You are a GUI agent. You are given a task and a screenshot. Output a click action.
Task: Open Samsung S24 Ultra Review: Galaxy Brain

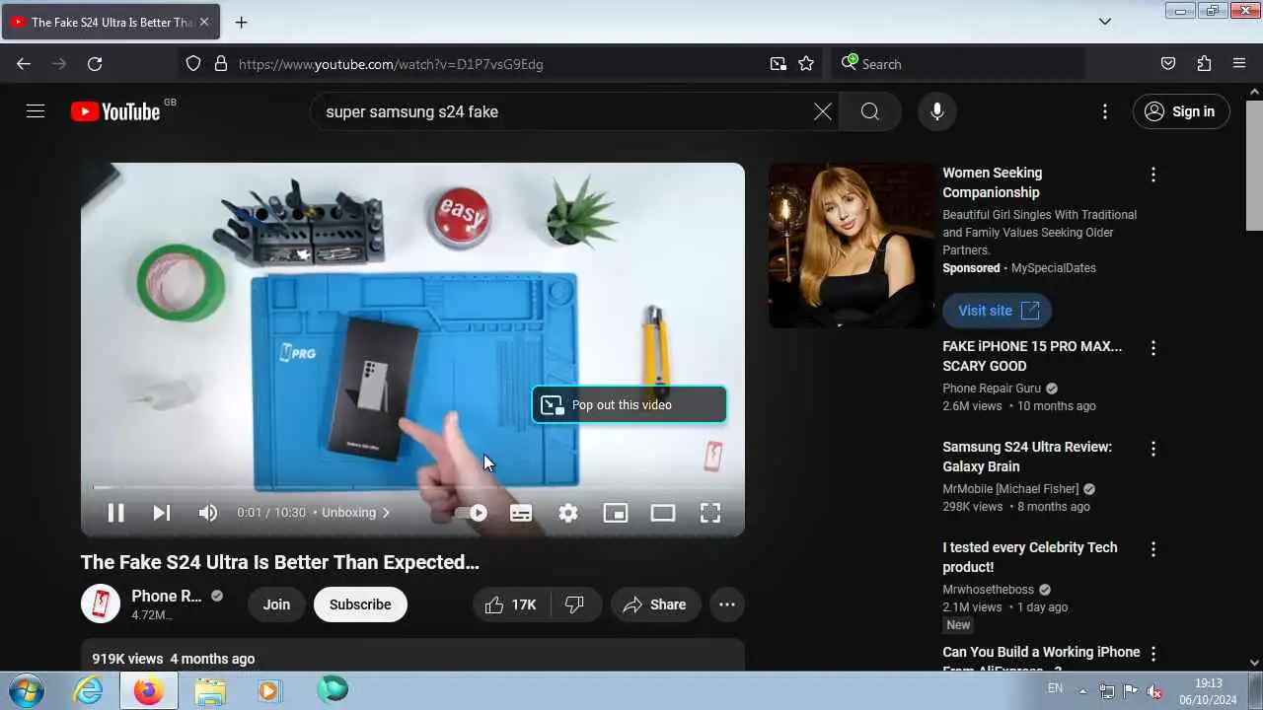click(1027, 457)
